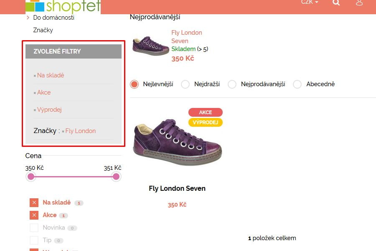376x251 pixels.
Task: Open the CZK currency dropdown
Action: (x=310, y=2)
